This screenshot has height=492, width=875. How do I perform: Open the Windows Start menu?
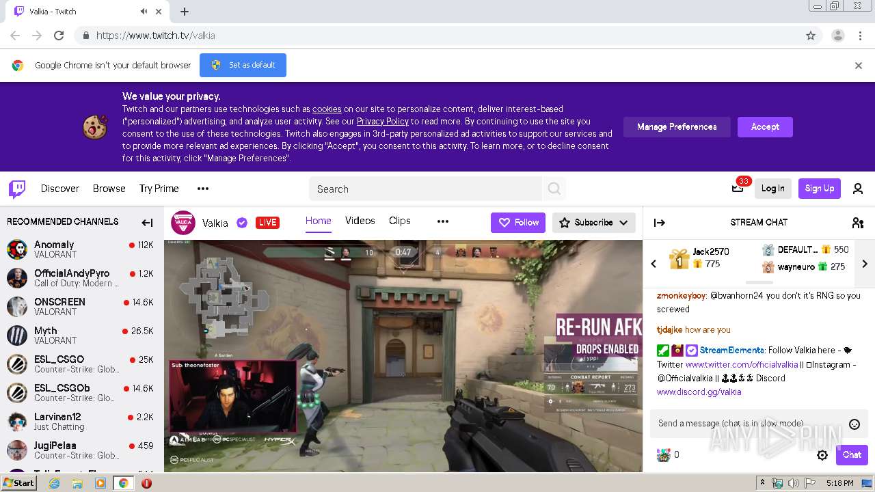point(18,483)
